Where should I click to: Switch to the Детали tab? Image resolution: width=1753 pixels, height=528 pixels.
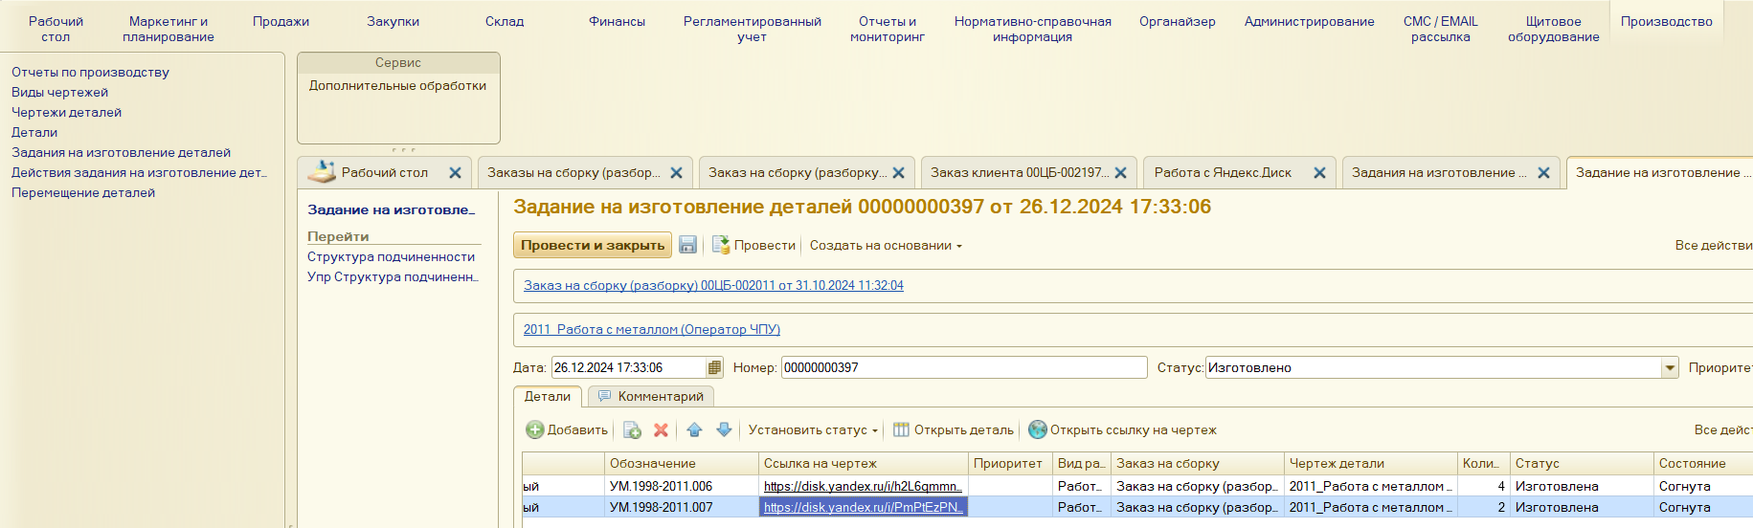pyautogui.click(x=547, y=396)
